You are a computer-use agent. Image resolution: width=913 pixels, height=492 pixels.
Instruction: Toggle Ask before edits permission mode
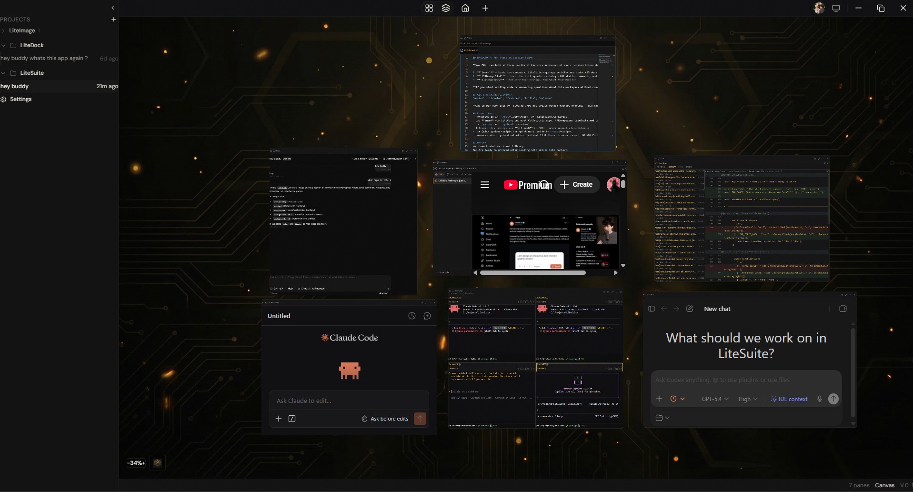(385, 419)
